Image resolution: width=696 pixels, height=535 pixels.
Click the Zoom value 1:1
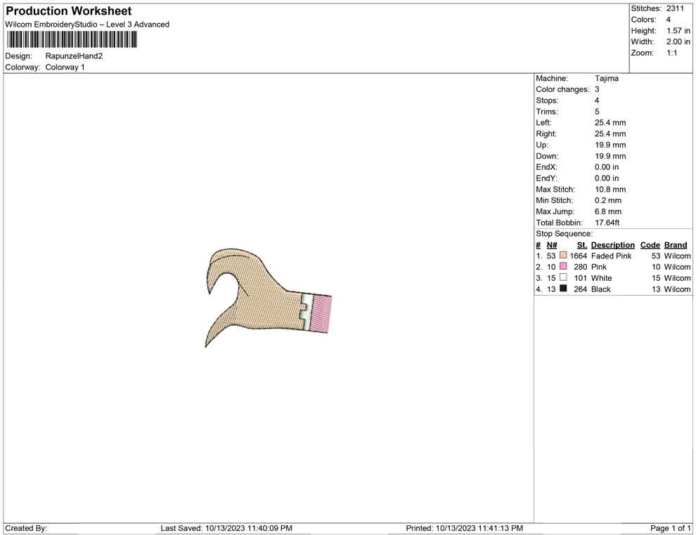pos(672,53)
